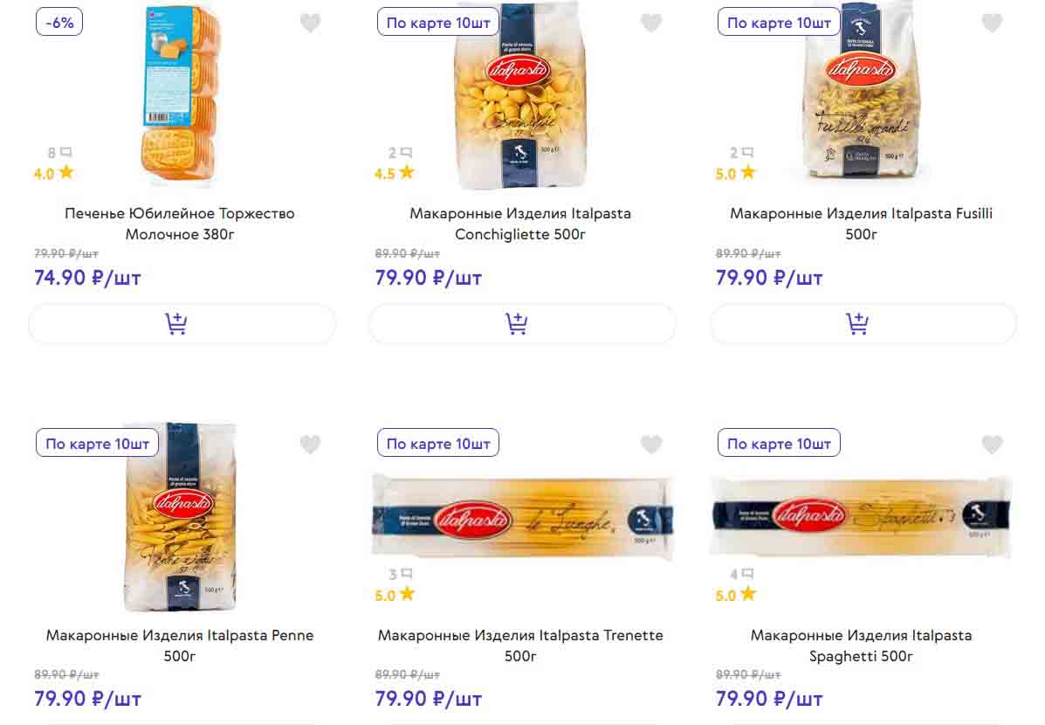
Task: Open Italpasta Penne 500г product title
Action: pyautogui.click(x=180, y=646)
